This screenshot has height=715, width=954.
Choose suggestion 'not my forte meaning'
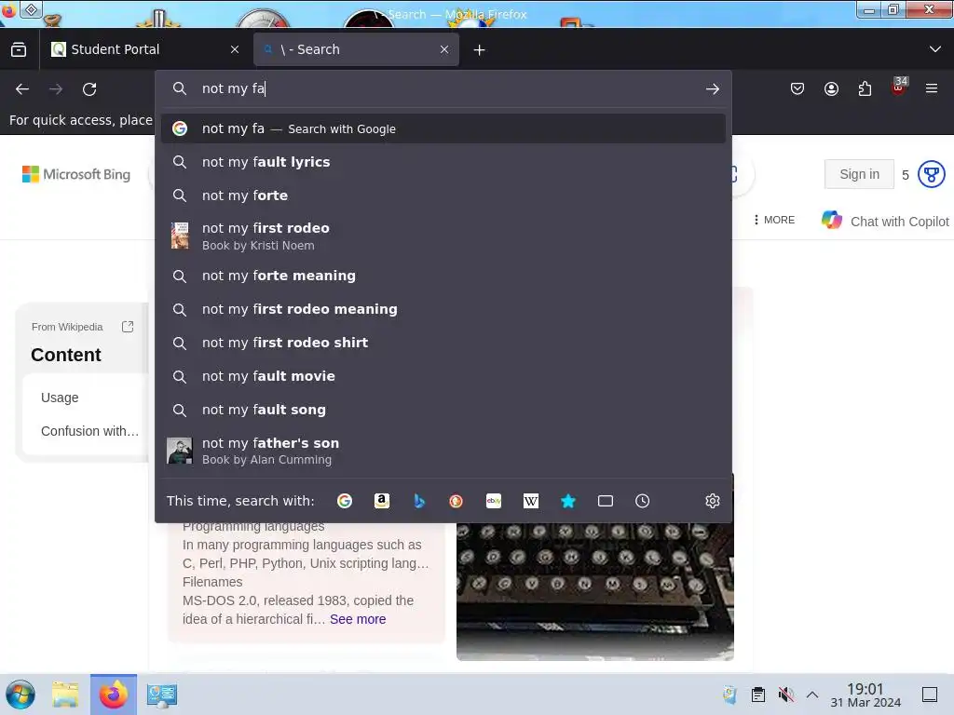(443, 276)
